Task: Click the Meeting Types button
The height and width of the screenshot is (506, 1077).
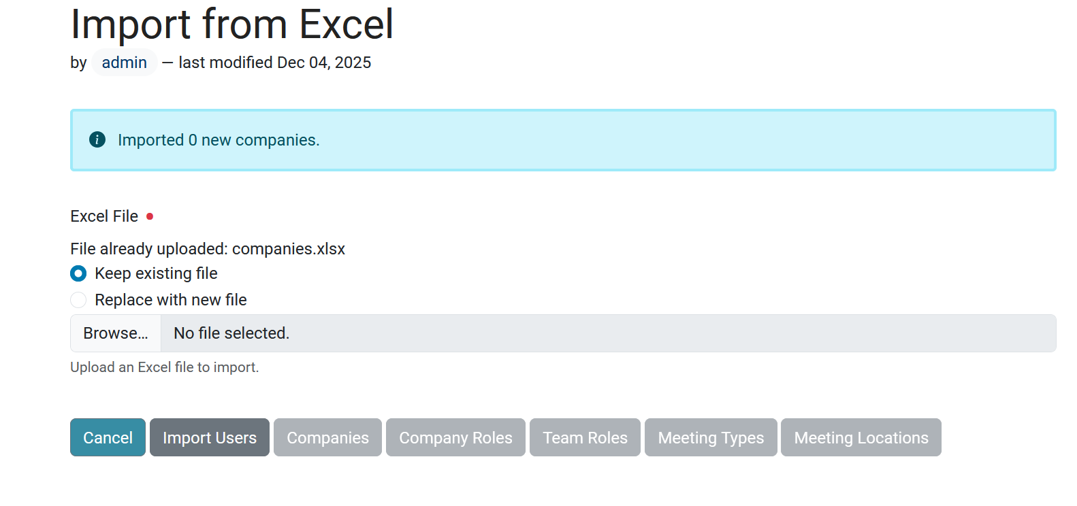Action: [x=711, y=437]
